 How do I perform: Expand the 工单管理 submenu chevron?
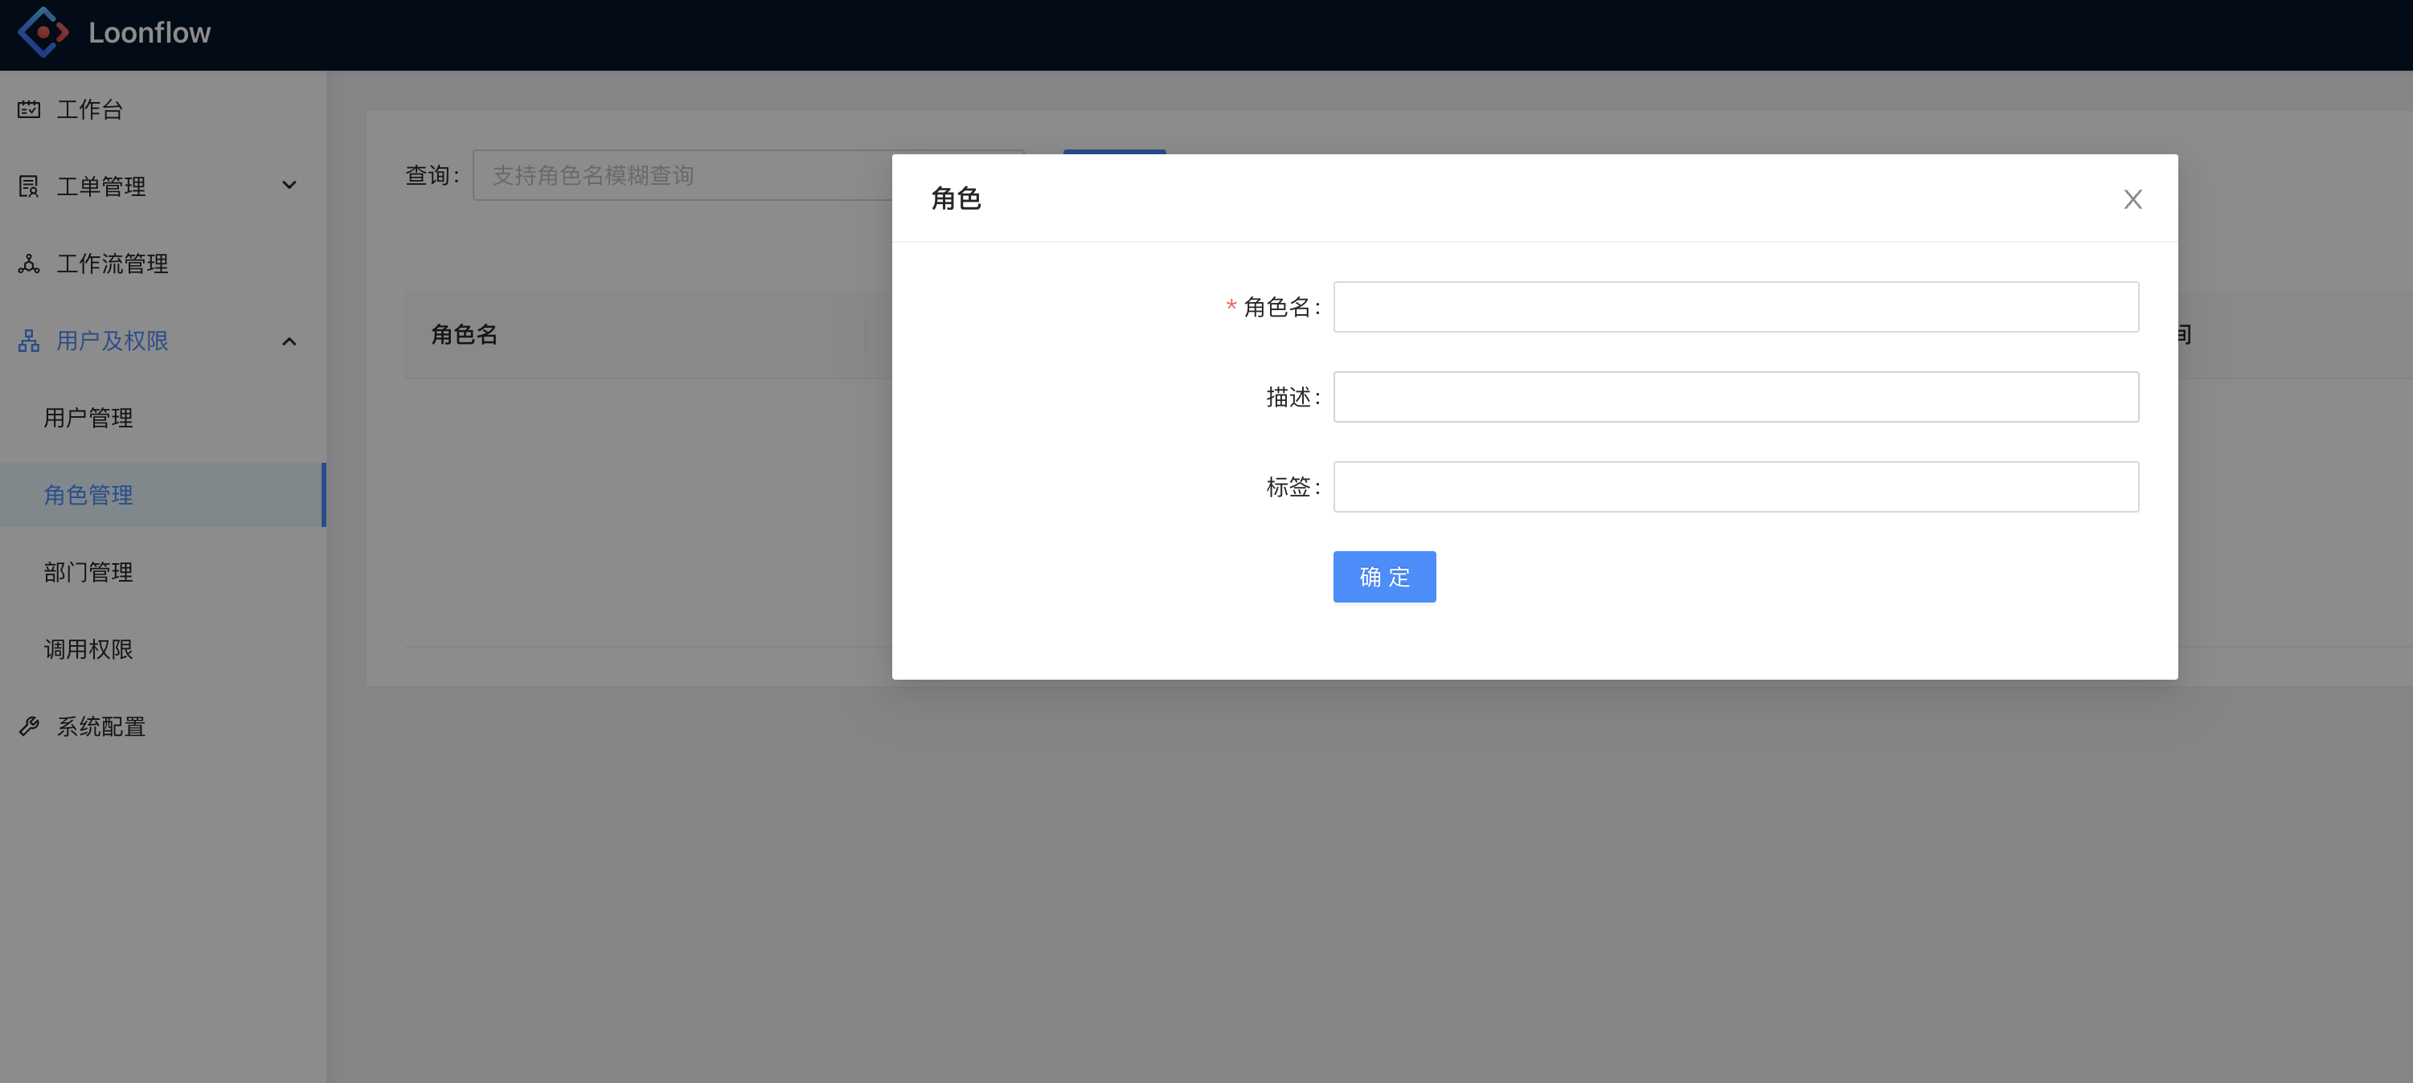[x=289, y=186]
